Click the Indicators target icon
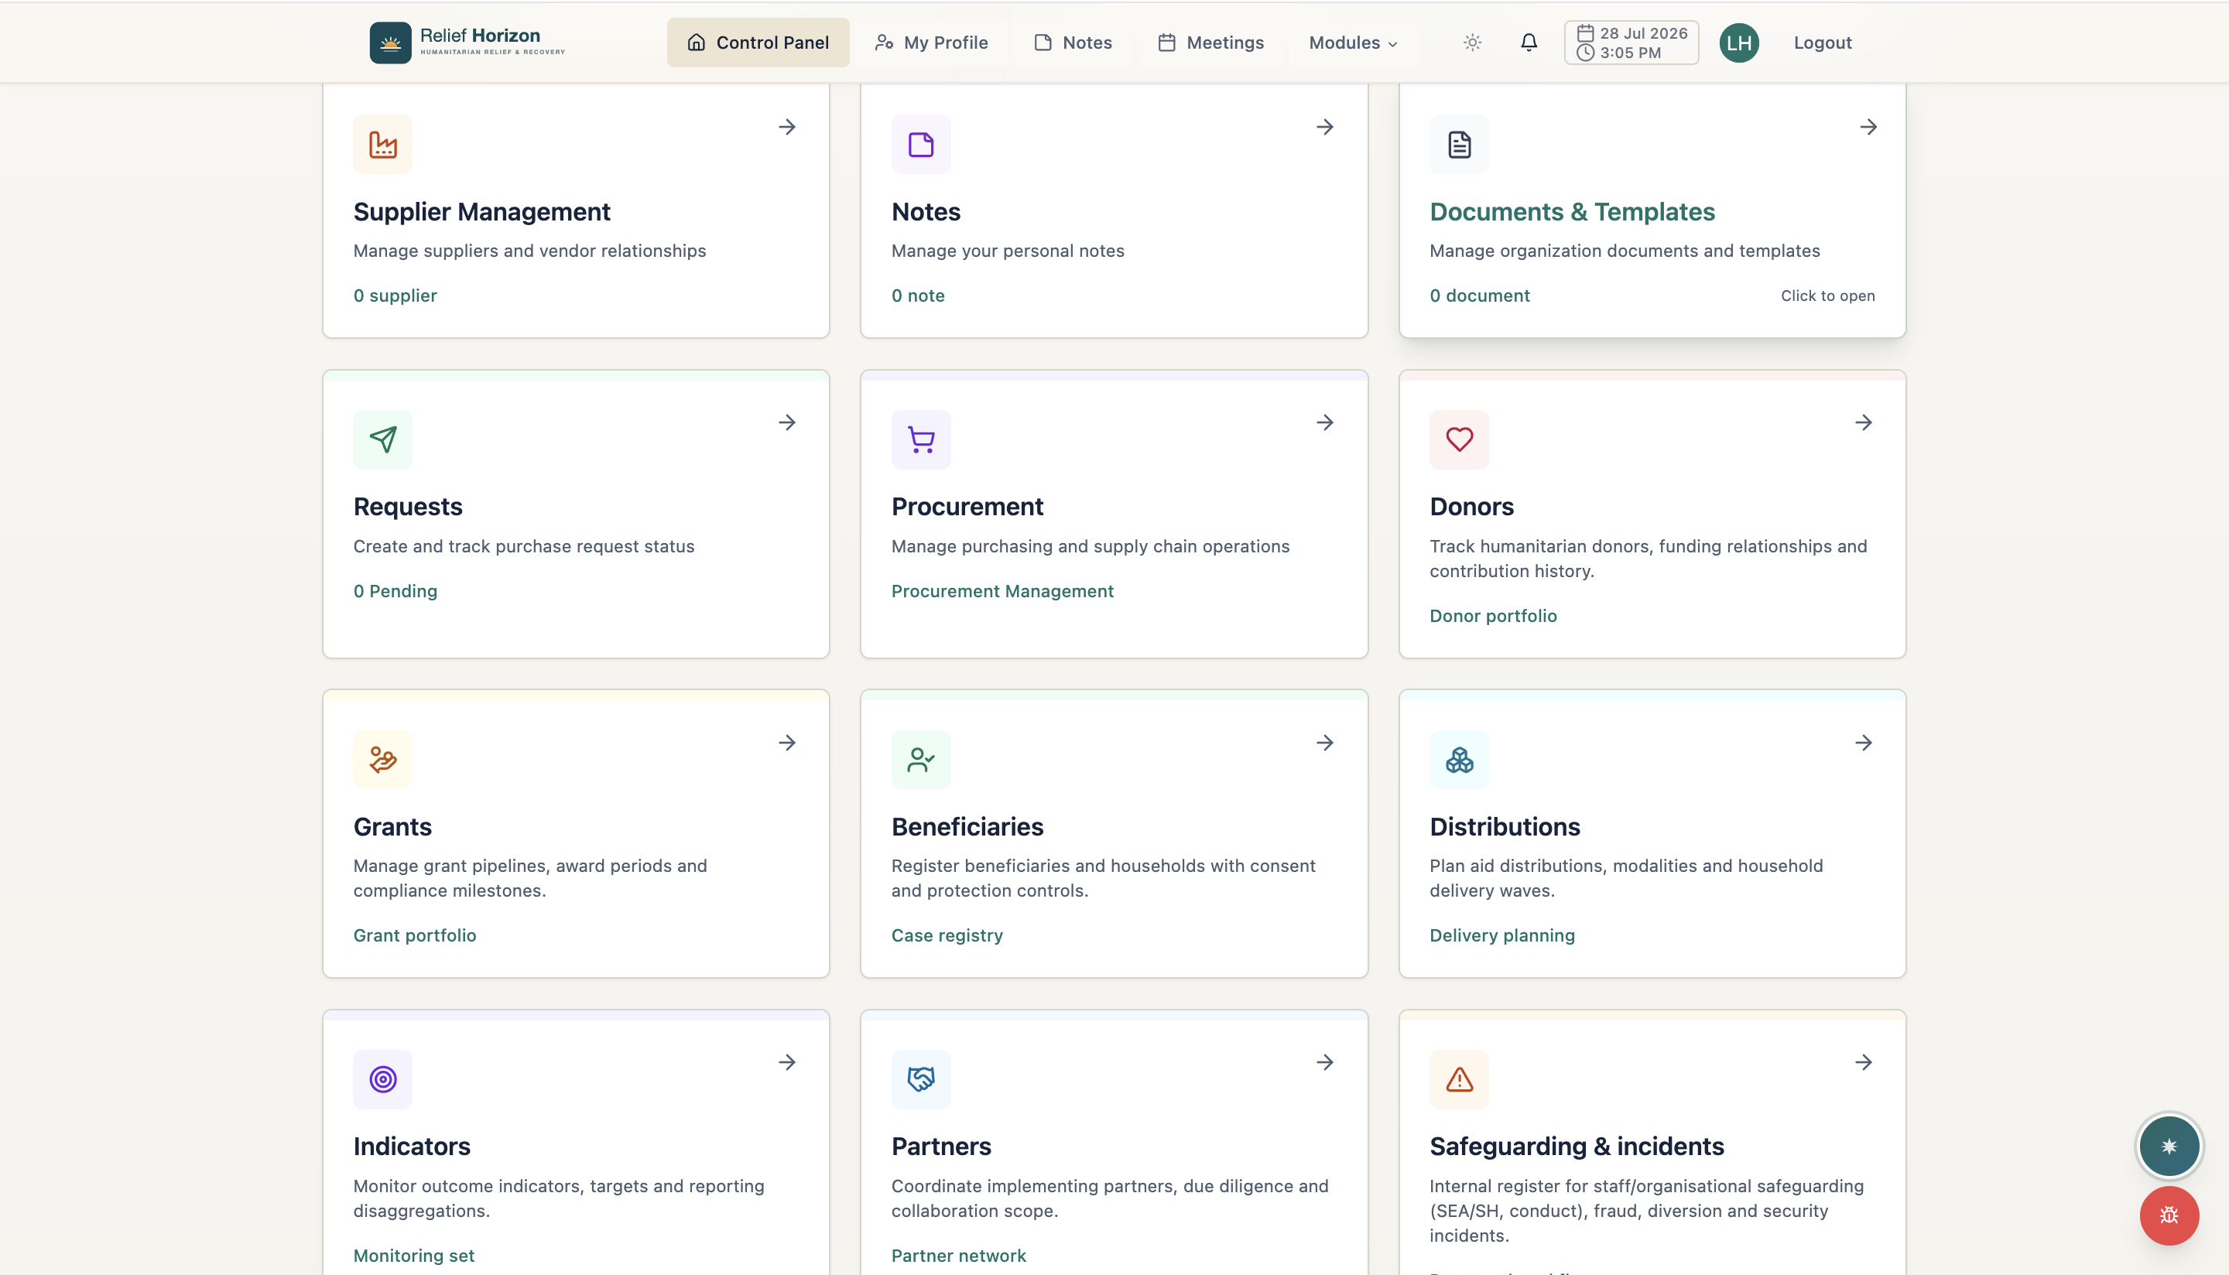 (x=383, y=1078)
